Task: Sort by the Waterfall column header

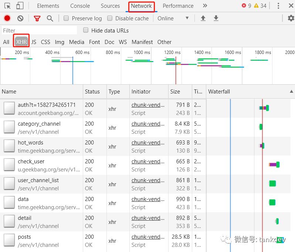Action: point(251,91)
